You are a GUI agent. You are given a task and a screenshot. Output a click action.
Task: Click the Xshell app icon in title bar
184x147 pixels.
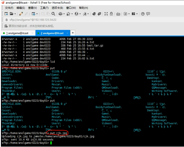coord(3,2)
